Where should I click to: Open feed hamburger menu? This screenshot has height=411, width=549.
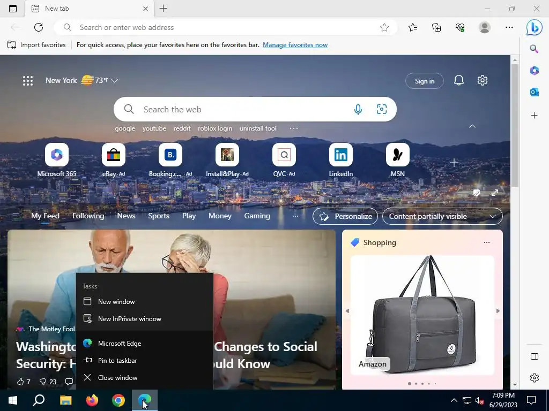tap(16, 216)
